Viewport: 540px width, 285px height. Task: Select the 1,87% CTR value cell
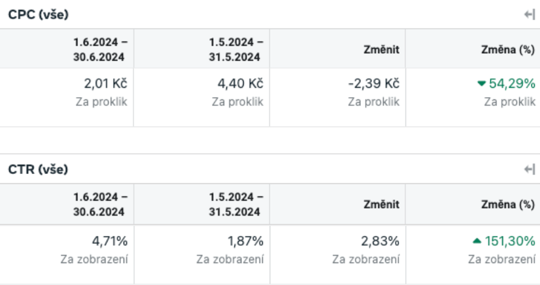click(x=202, y=255)
